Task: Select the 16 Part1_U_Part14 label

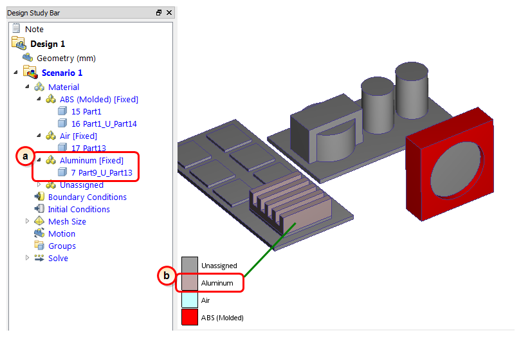Action: [x=104, y=124]
